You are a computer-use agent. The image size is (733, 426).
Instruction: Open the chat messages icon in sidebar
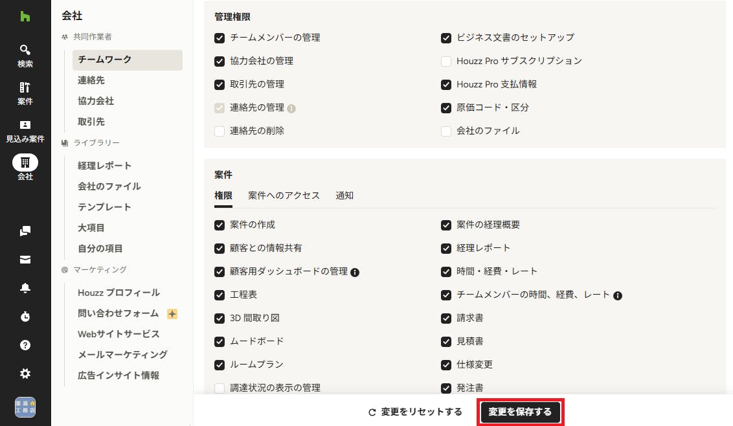pyautogui.click(x=25, y=231)
